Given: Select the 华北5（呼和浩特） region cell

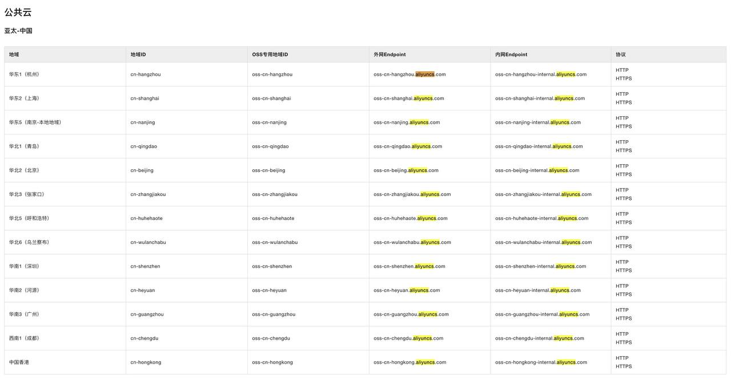Looking at the screenshot, I should pyautogui.click(x=29, y=218).
